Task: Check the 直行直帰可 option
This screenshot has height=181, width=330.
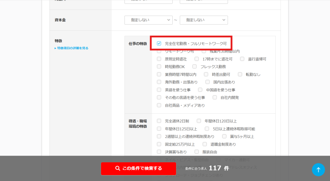Action: coord(242,59)
